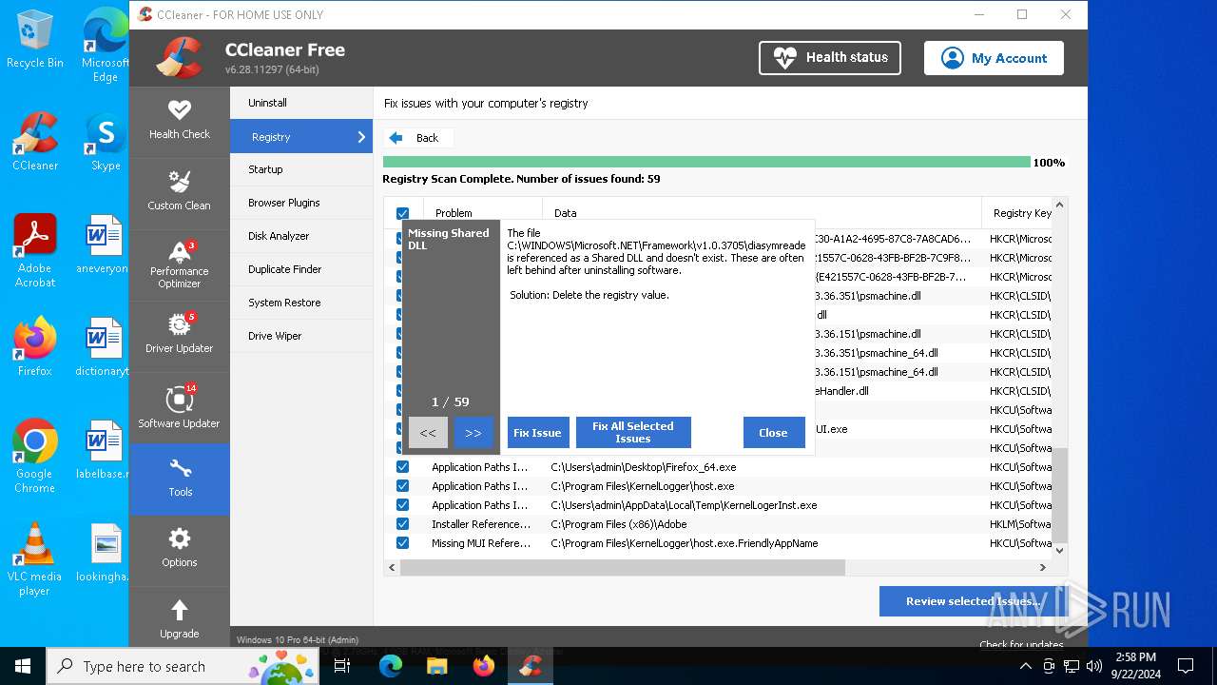Image resolution: width=1217 pixels, height=685 pixels.
Task: Go to the next issue with >> button
Action: click(473, 433)
